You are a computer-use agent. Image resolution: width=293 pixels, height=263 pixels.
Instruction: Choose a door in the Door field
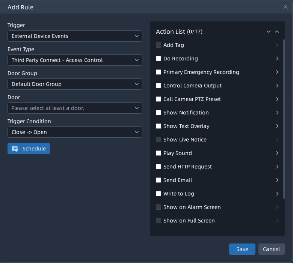pos(75,108)
